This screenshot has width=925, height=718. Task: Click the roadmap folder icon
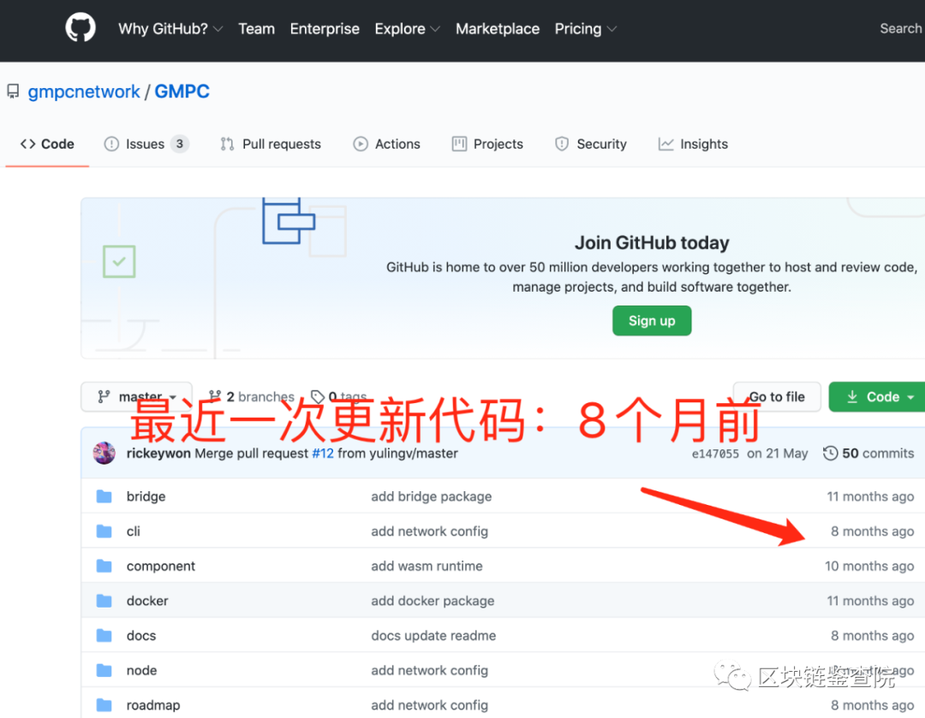click(x=104, y=705)
